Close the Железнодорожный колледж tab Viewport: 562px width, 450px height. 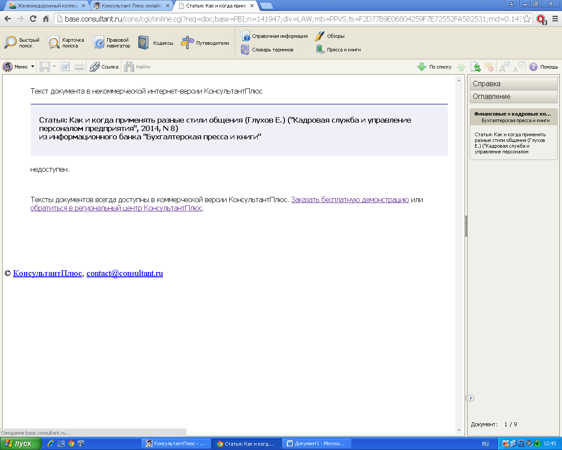(x=83, y=6)
